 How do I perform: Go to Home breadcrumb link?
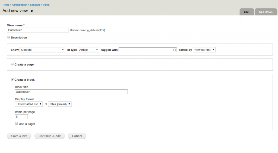click(6, 5)
